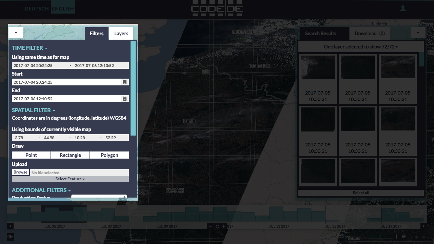Viewport: 434px width, 244px height.
Task: Collapse the Spatial Filter section
Action: tap(33, 110)
